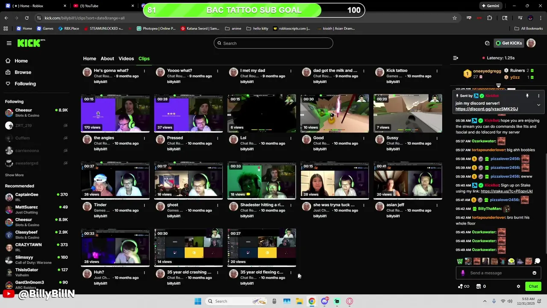Go to Following in sidebar

coord(25,84)
